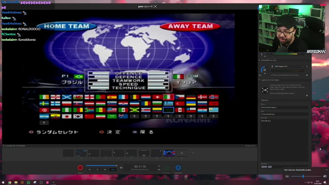The height and width of the screenshot is (185, 329).
Task: Take a snapshot with the camera icon
Action: pyautogui.click(x=121, y=168)
